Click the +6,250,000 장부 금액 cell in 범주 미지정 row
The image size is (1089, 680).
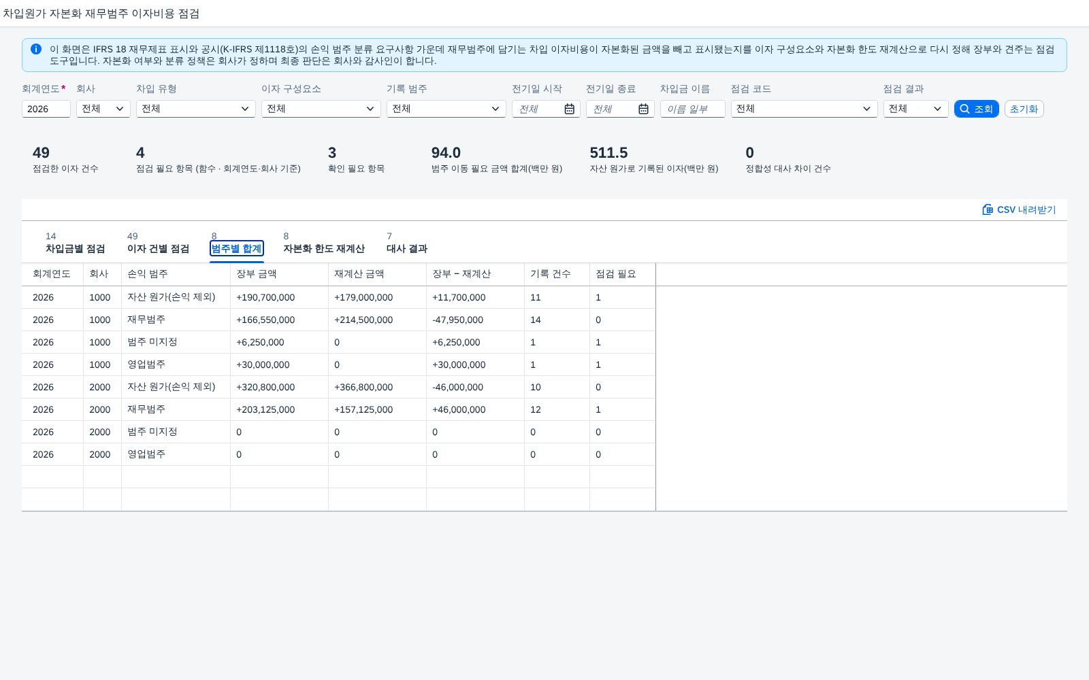[279, 342]
